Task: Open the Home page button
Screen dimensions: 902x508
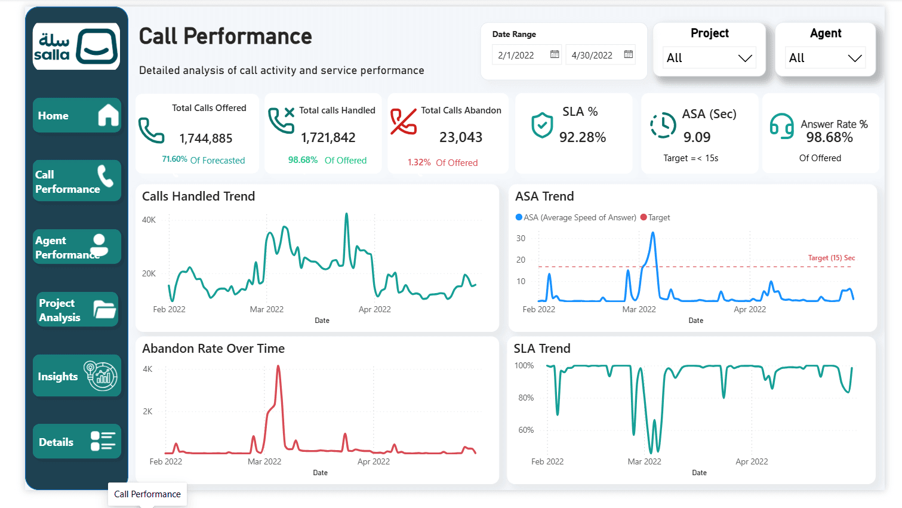Action: pyautogui.click(x=77, y=115)
